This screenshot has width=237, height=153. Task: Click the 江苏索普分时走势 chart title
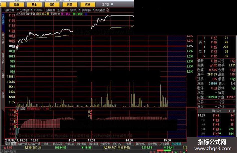pyautogui.click(x=26, y=14)
